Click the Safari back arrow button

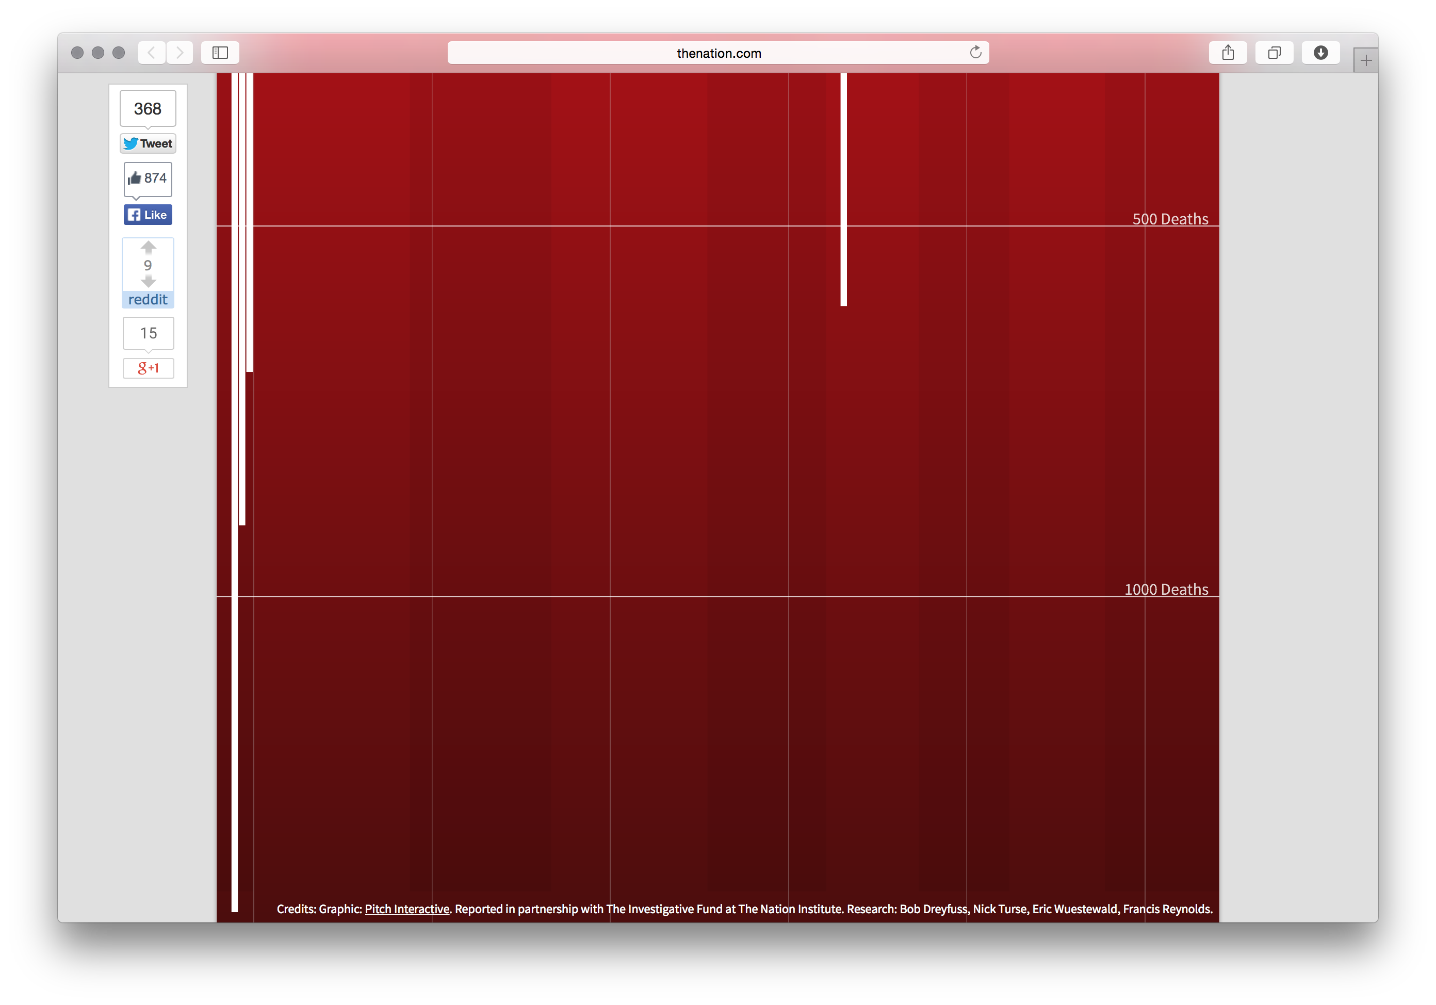[151, 53]
